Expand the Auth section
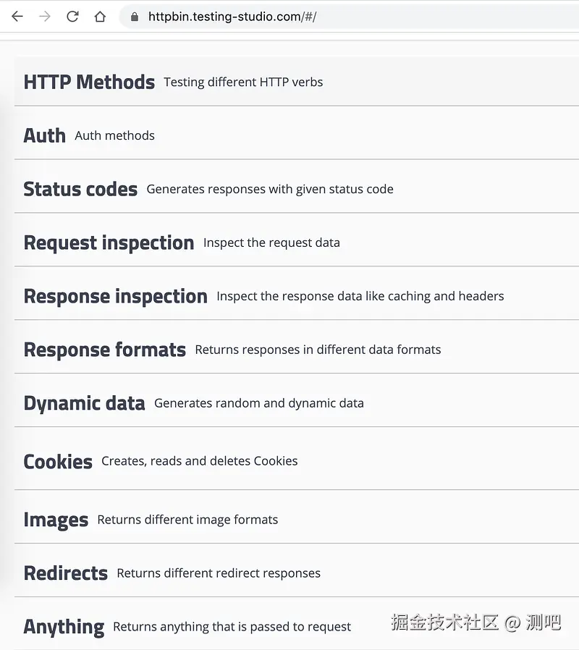 coord(44,135)
